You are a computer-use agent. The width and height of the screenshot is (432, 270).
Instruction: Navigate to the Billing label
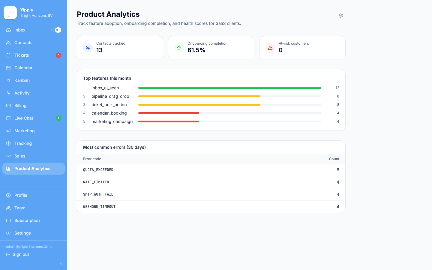point(20,106)
